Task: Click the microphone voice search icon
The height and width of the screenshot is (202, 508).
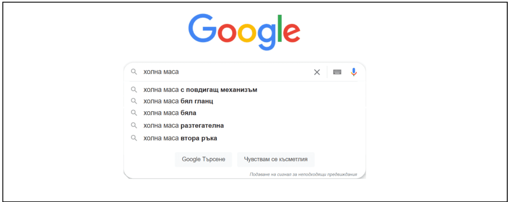Action: [x=353, y=72]
